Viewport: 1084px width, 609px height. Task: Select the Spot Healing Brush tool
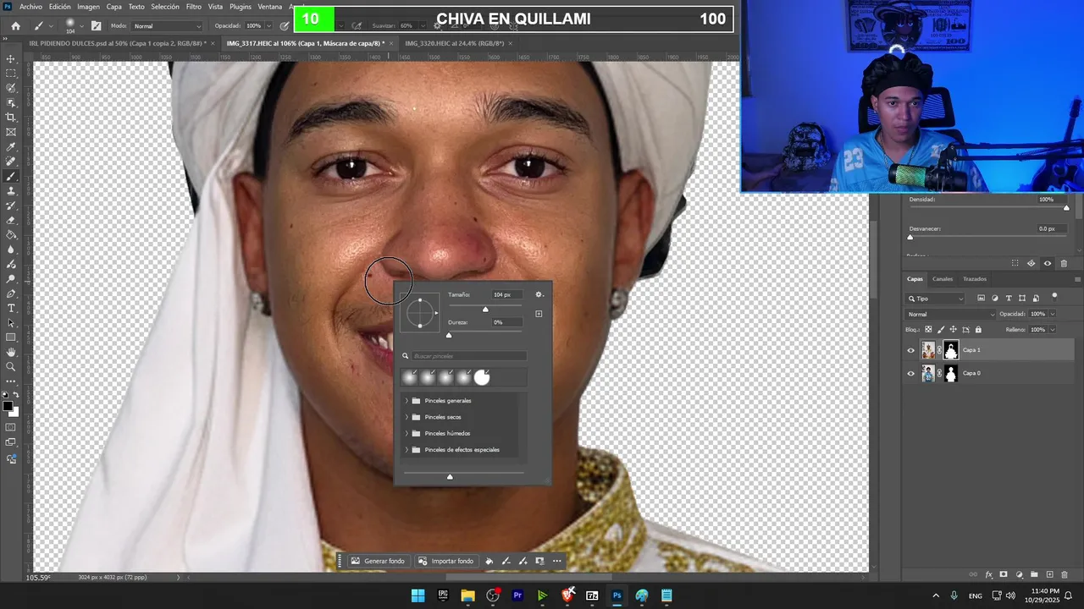(11, 162)
